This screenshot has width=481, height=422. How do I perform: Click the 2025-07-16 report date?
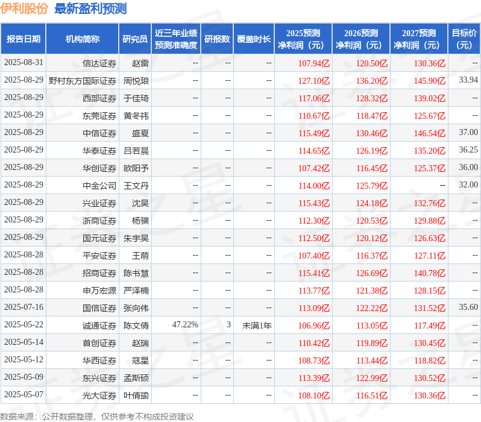pyautogui.click(x=24, y=307)
